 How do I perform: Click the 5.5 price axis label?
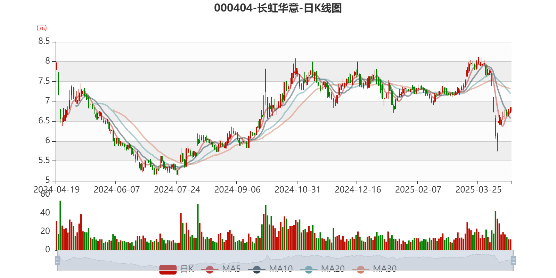pos(44,161)
